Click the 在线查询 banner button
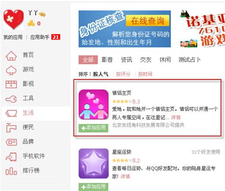This screenshot has height=191, width=225. pyautogui.click(x=148, y=20)
